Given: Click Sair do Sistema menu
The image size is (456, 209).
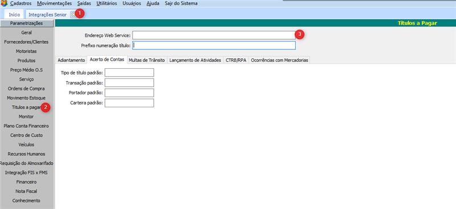Looking at the screenshot, I should click(181, 3).
